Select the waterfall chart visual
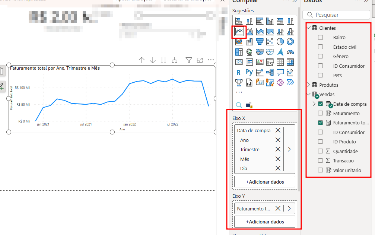This screenshot has height=235, width=375. click(x=249, y=42)
